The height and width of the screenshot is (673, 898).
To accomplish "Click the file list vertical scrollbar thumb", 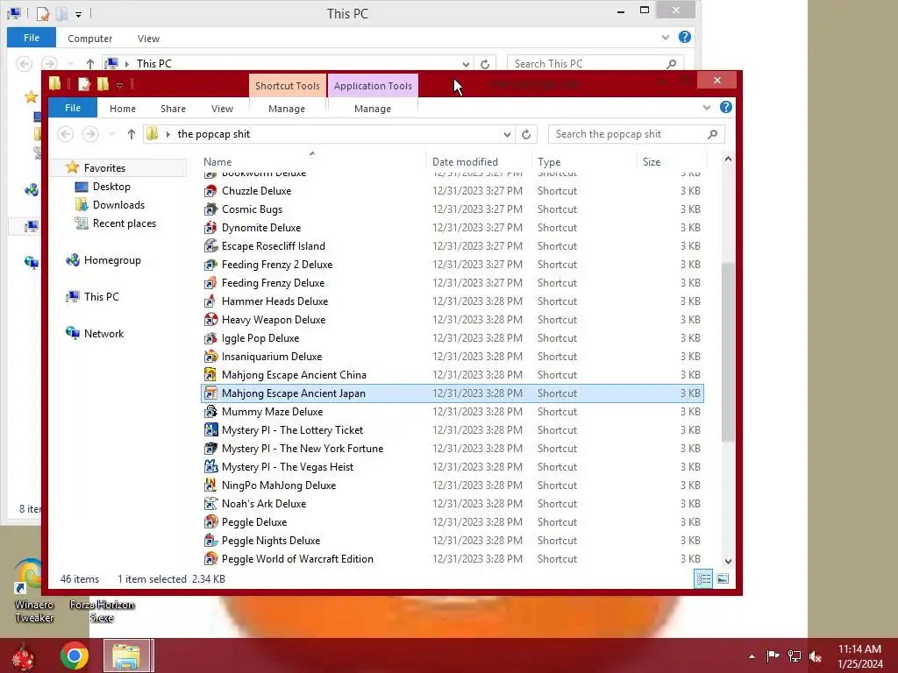I will (x=728, y=352).
